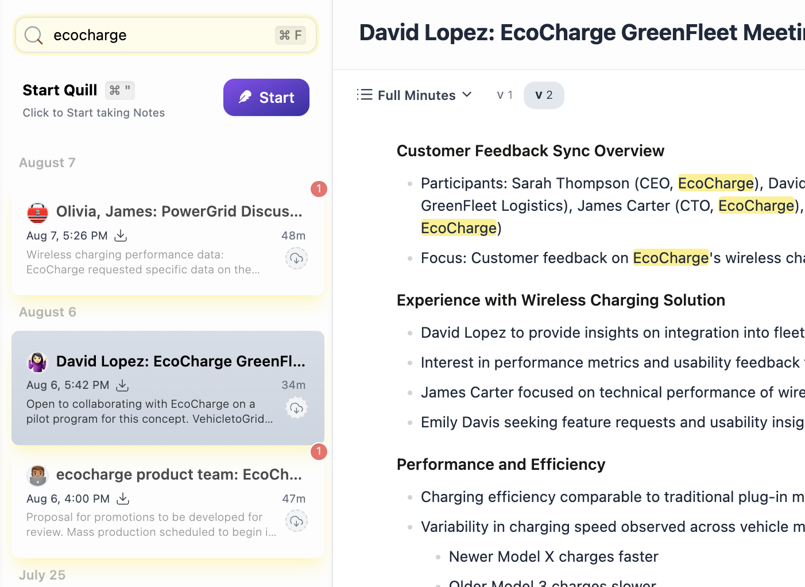
Task: Click the cloud sync icon on David Lopez meeting
Action: tap(296, 408)
